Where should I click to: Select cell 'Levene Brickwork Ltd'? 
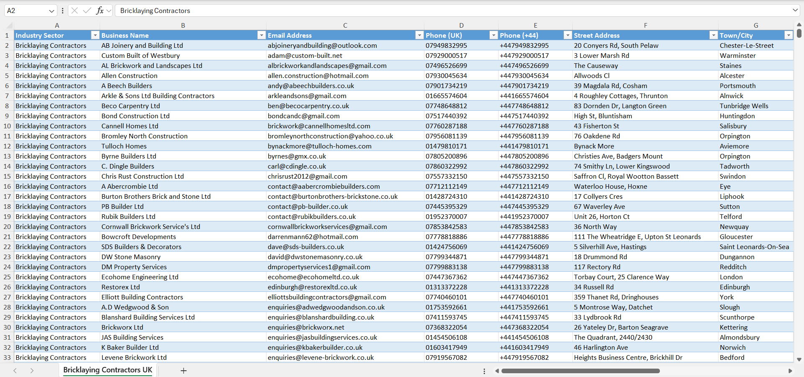pos(183,357)
